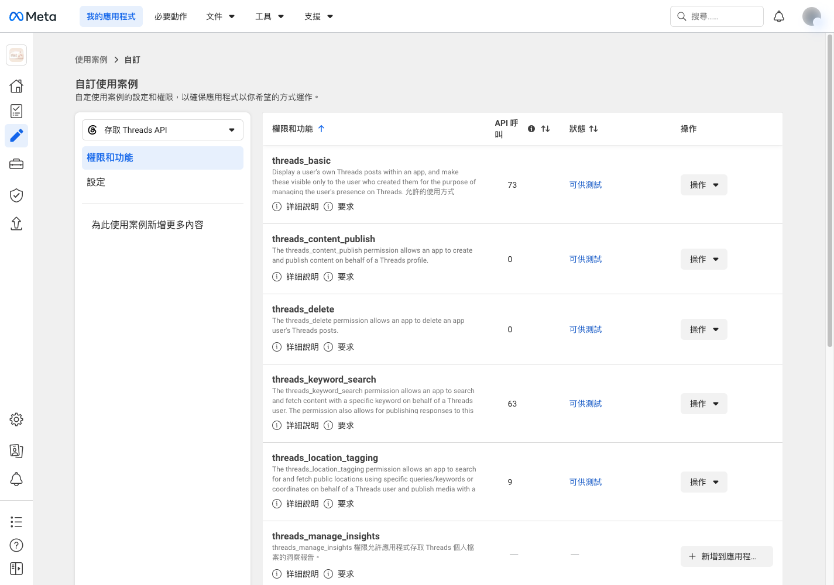The image size is (834, 585).
Task: Click 可供測試 status for threads_basic
Action: coord(585,185)
